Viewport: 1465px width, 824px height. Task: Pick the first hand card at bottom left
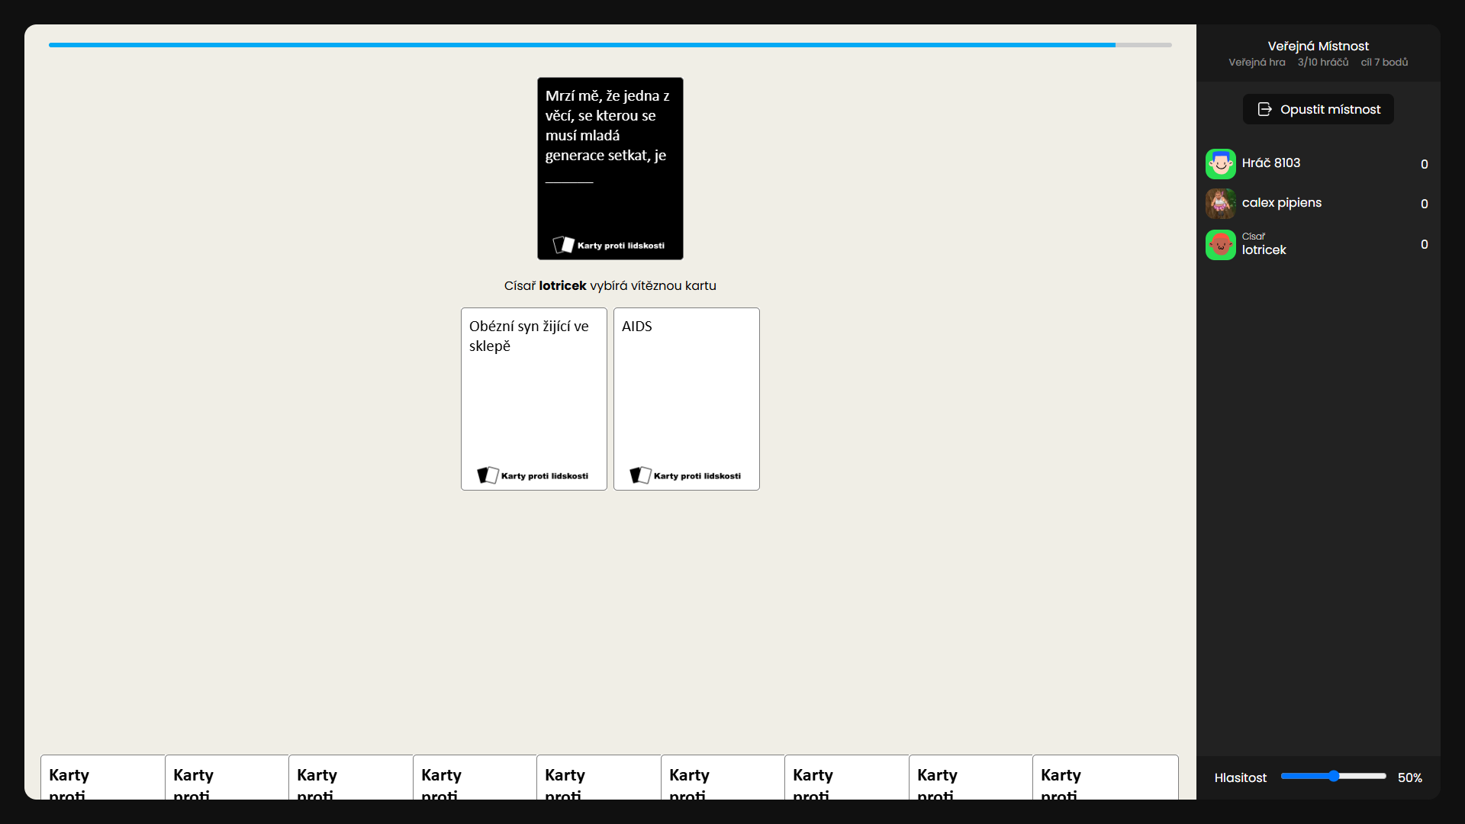102,778
